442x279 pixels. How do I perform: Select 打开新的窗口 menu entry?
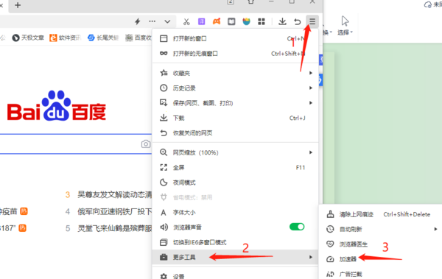coord(236,38)
